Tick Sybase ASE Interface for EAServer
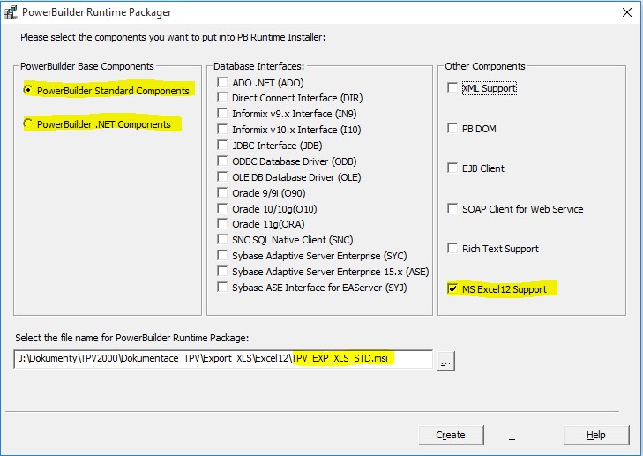 coord(223,288)
